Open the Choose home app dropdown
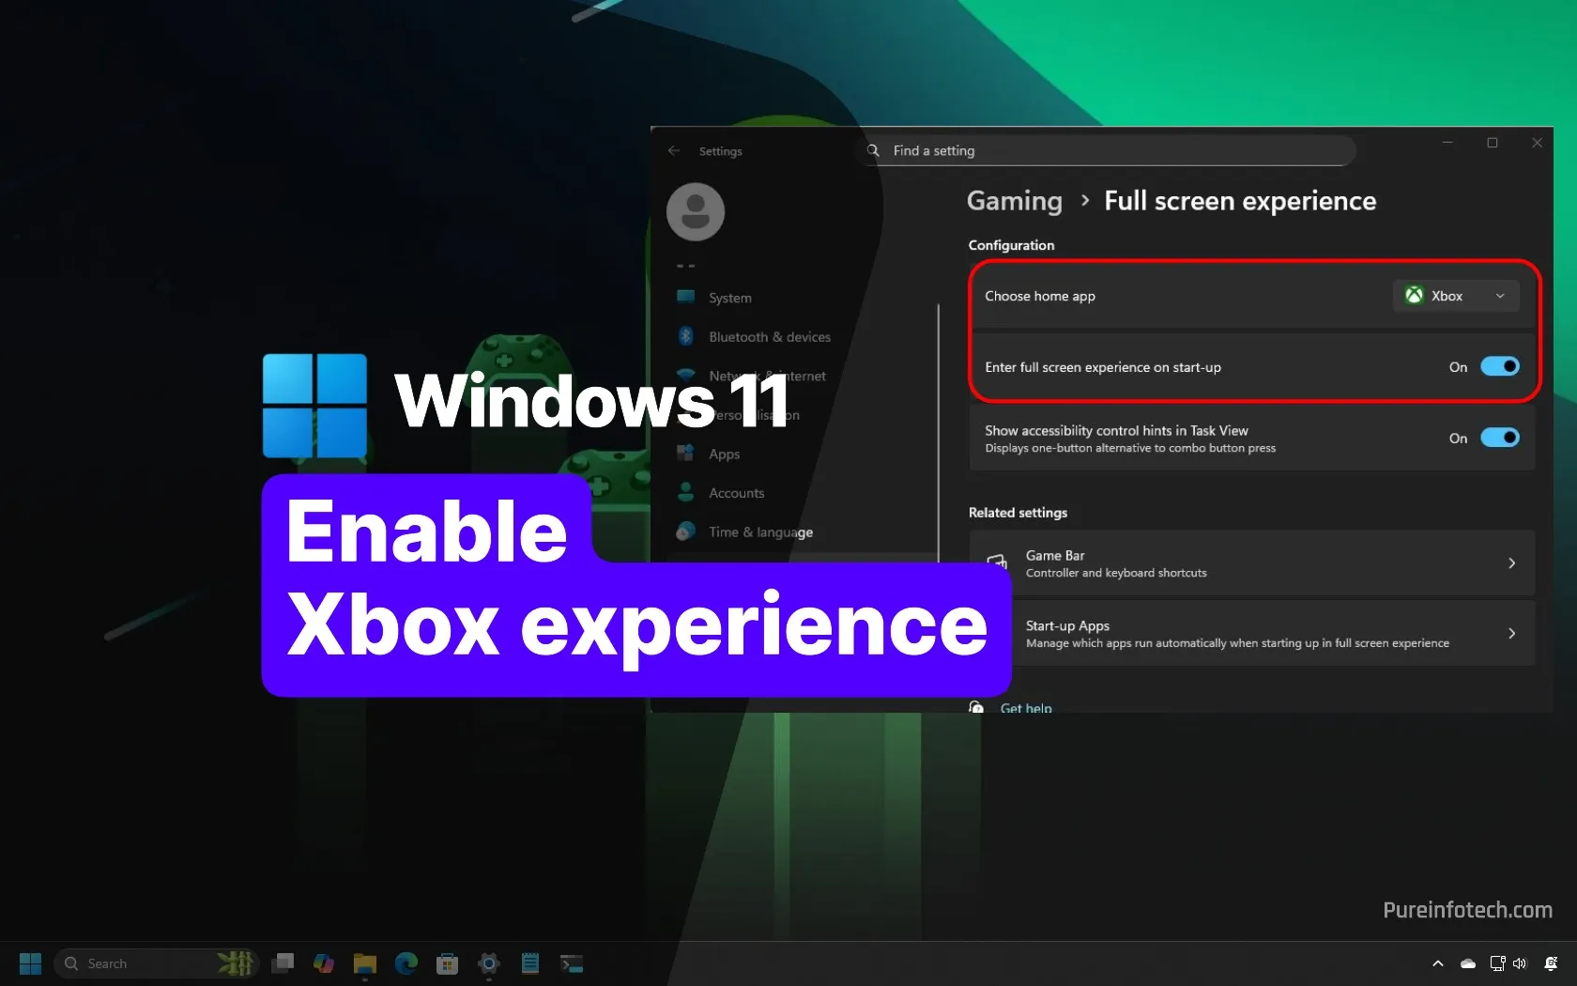Screen dimensions: 1577x986 pyautogui.click(x=1455, y=295)
